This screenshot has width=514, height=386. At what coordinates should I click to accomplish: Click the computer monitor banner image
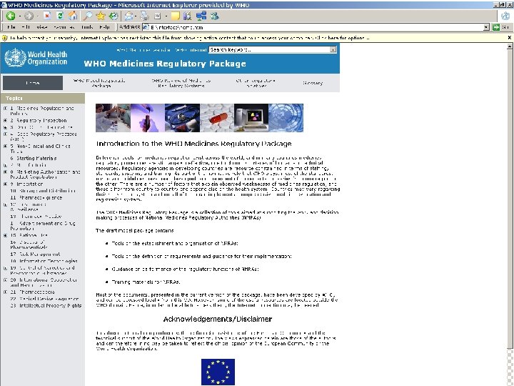tap(251, 118)
